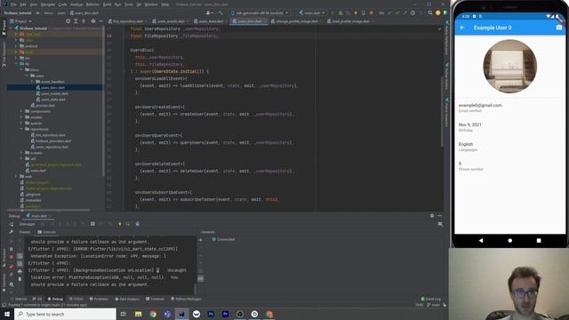Tap Android home button in emulator
Screen dimensions: 569x320
(x=509, y=240)
